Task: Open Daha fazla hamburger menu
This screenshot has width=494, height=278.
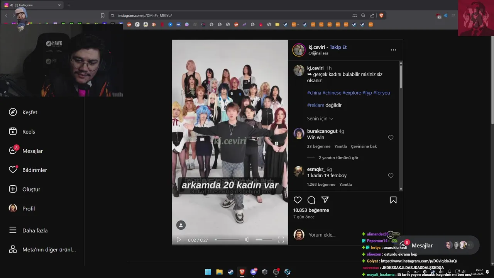Action: (13, 231)
